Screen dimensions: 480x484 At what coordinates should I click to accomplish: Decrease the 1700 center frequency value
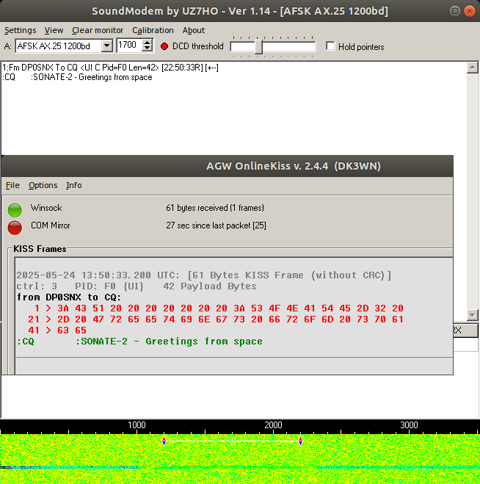coord(148,49)
